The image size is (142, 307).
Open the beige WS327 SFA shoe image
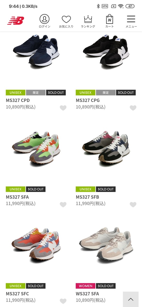tap(106, 244)
